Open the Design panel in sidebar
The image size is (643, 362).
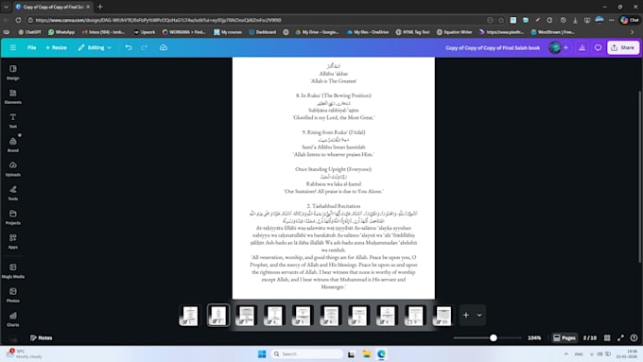tap(12, 72)
